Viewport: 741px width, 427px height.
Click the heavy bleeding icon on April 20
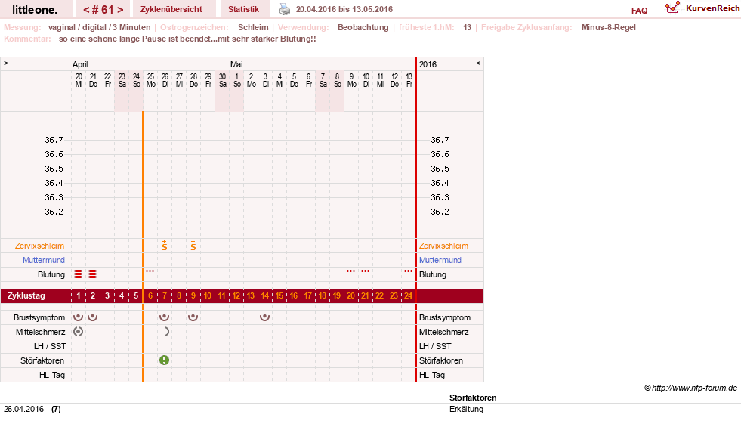79,274
